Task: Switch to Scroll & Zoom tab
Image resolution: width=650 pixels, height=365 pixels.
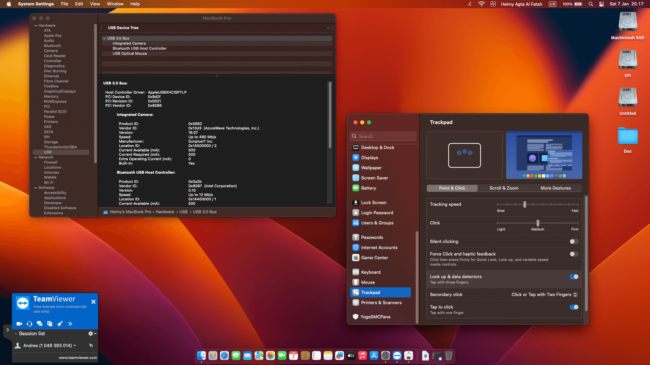Action: 504,188
